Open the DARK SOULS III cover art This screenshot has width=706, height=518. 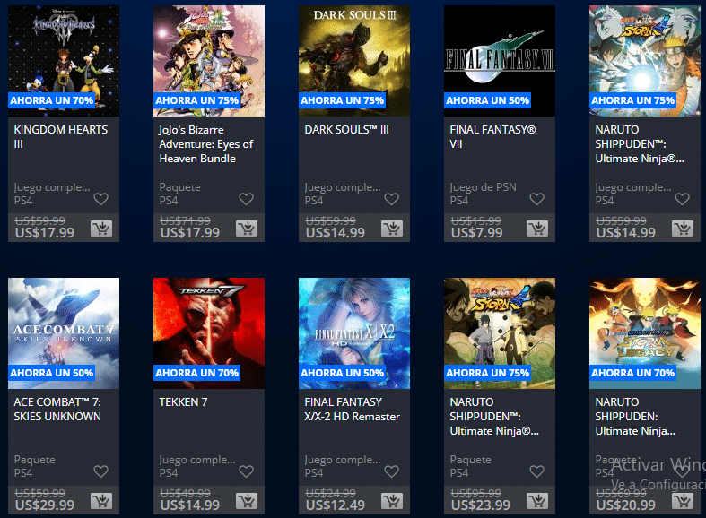coord(354,61)
